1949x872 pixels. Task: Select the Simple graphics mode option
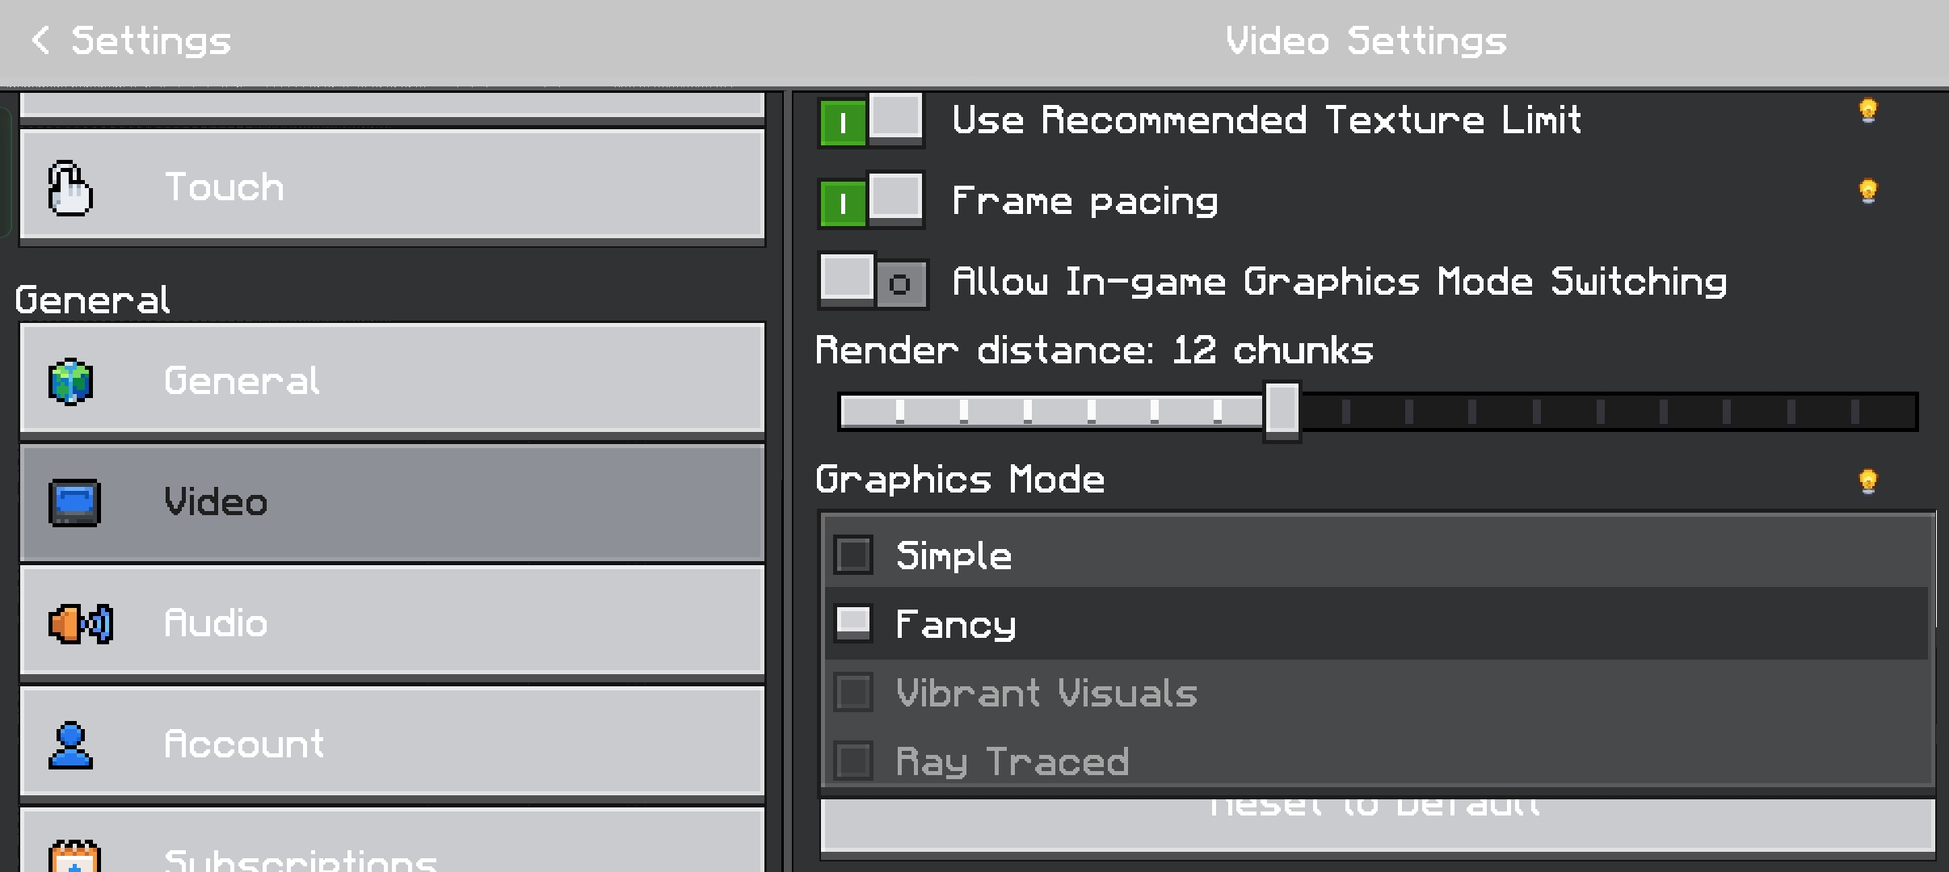pyautogui.click(x=853, y=555)
